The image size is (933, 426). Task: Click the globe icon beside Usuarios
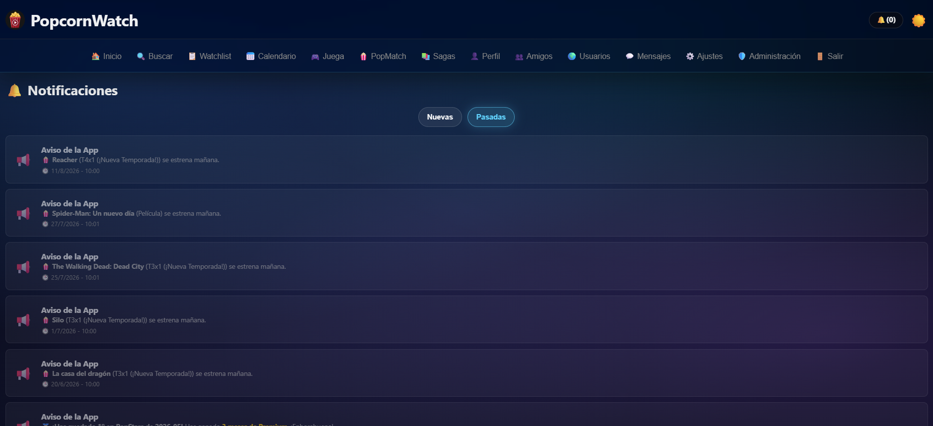(572, 57)
